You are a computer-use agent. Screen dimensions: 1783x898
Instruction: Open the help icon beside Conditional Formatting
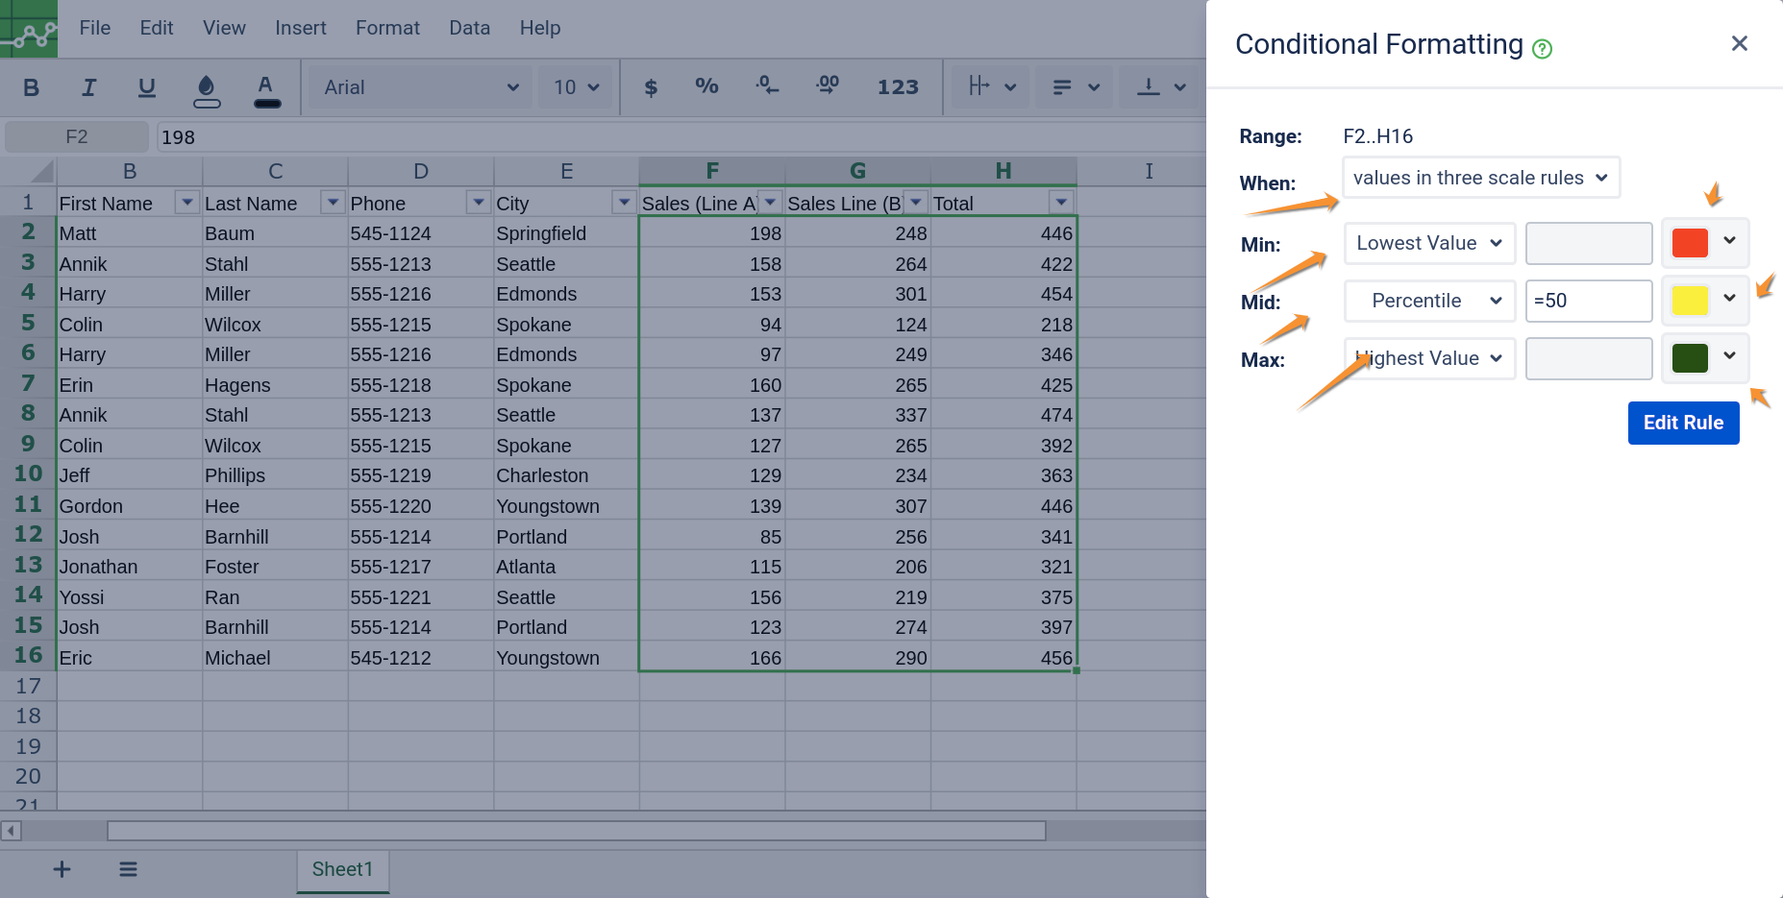tap(1542, 49)
